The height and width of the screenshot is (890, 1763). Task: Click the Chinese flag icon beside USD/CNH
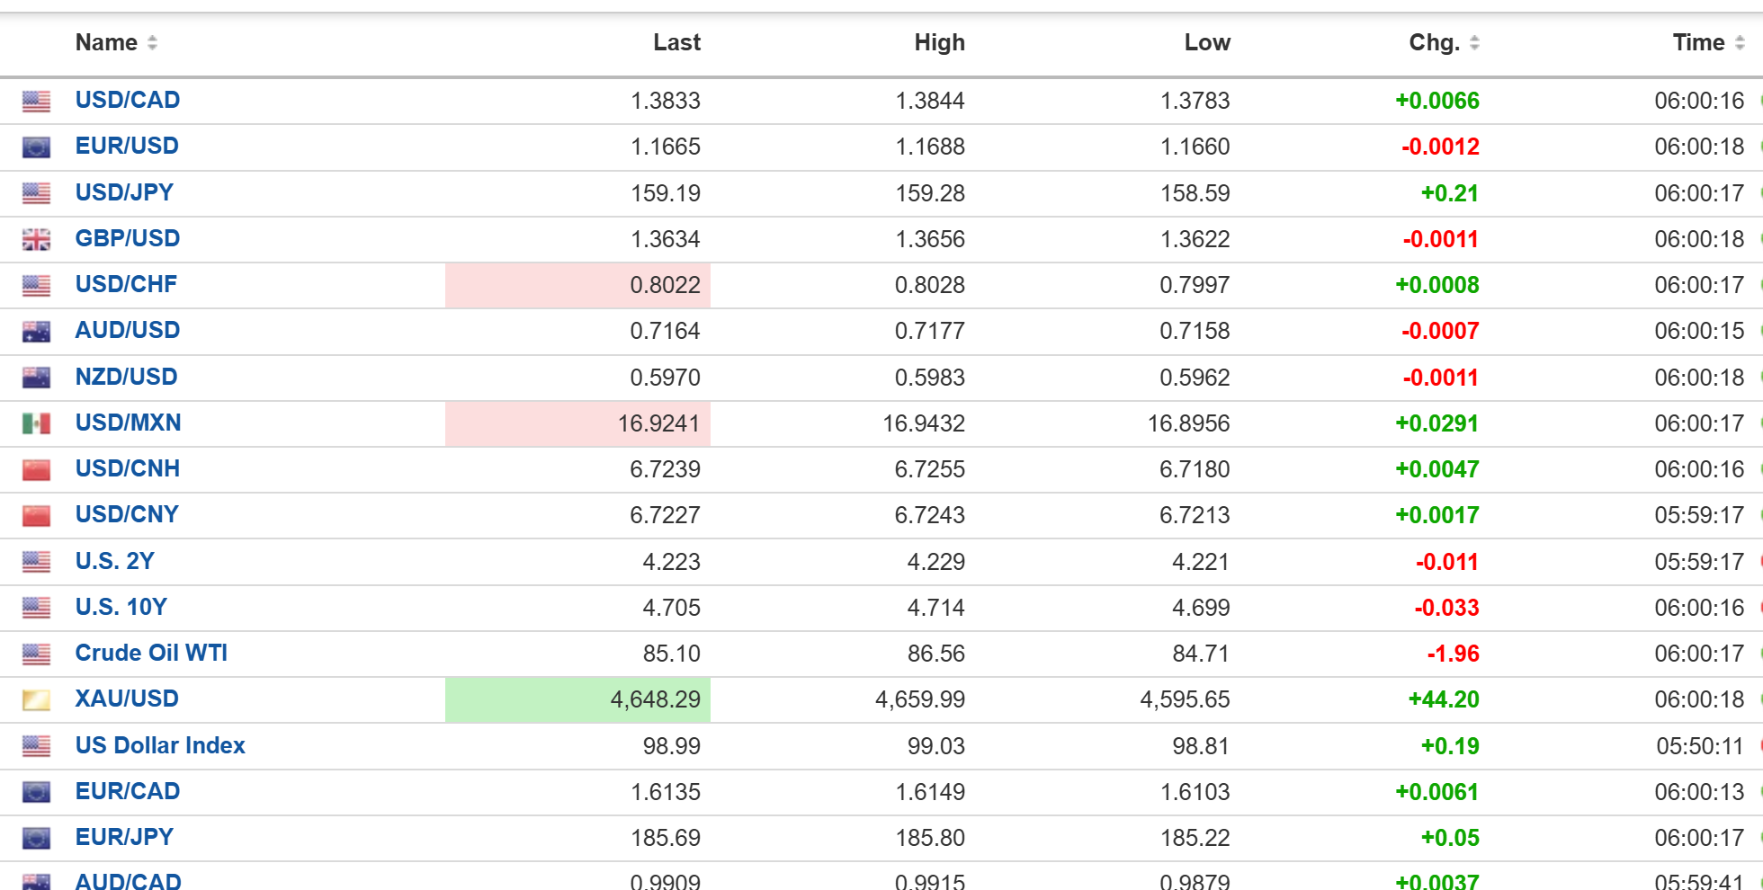pos(36,469)
